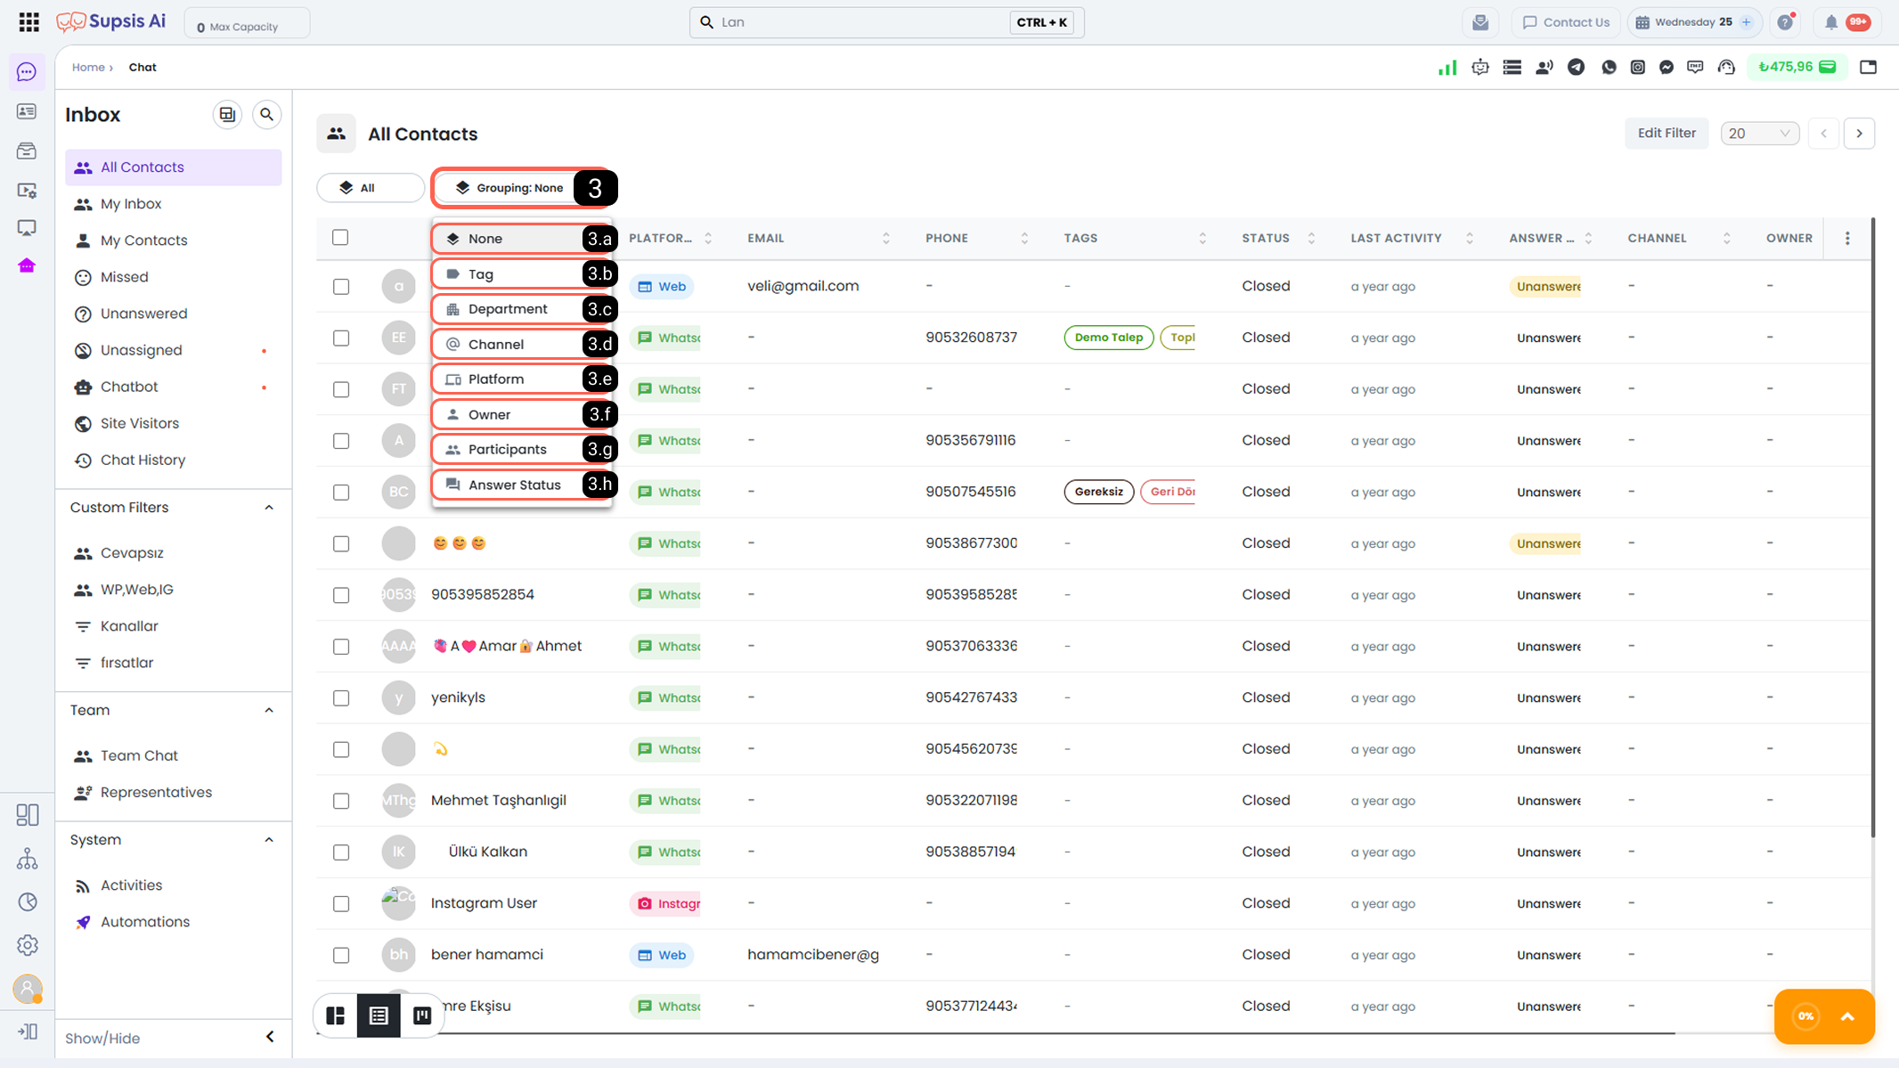The width and height of the screenshot is (1899, 1068).
Task: Choose Answer Status grouping option
Action: tap(522, 485)
